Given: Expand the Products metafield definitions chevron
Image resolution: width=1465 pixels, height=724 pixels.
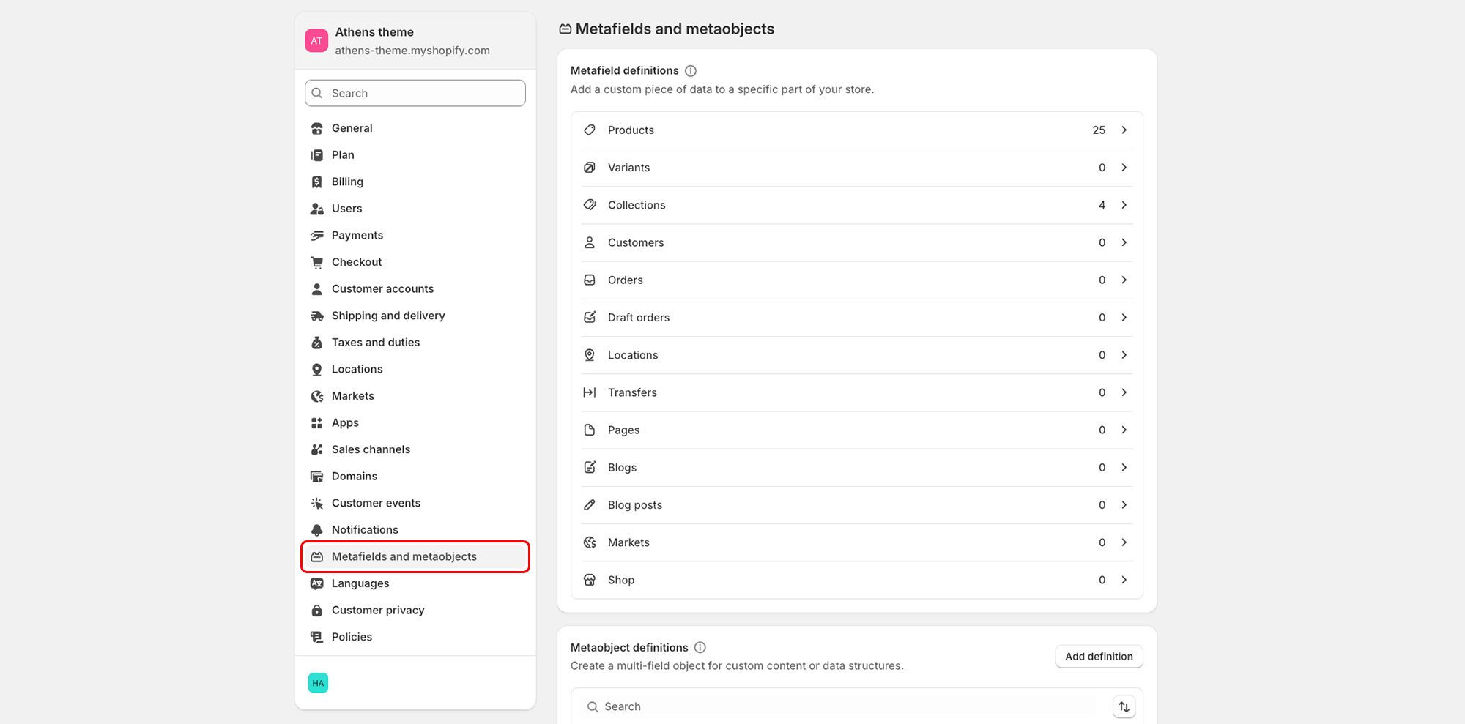Looking at the screenshot, I should [x=1124, y=130].
